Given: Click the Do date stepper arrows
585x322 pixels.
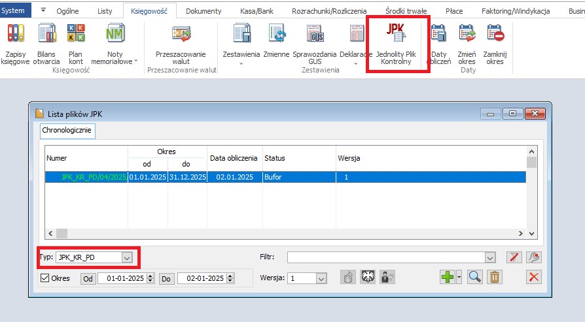Looking at the screenshot, I should (x=230, y=278).
